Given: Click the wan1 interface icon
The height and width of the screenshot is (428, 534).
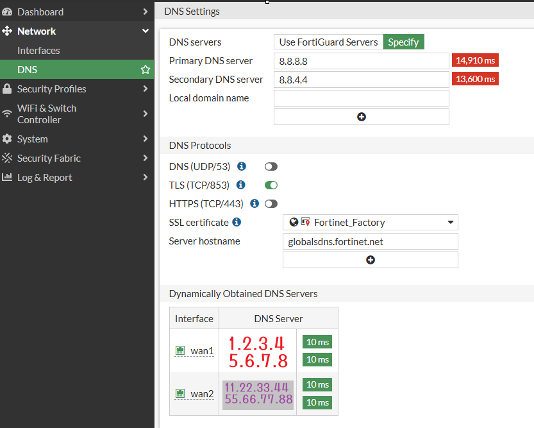Looking at the screenshot, I should 180,351.
